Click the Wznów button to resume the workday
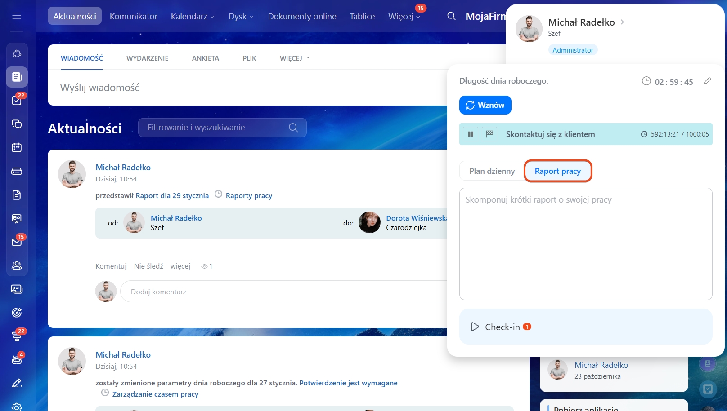Screen dimensions: 727x411 tap(485, 105)
